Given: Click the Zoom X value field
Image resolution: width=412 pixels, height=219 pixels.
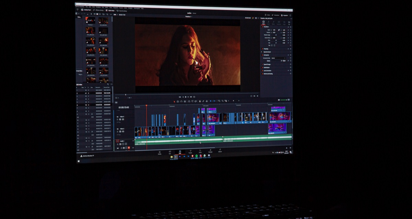Looking at the screenshot, I should [274, 30].
